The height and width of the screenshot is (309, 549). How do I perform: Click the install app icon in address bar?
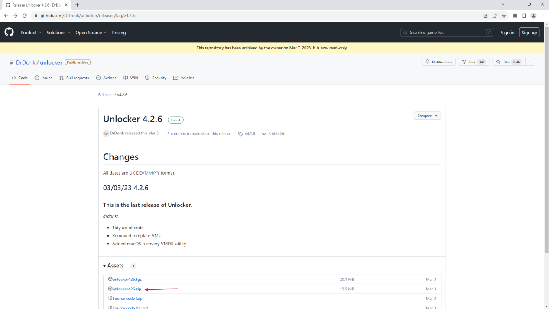click(485, 16)
